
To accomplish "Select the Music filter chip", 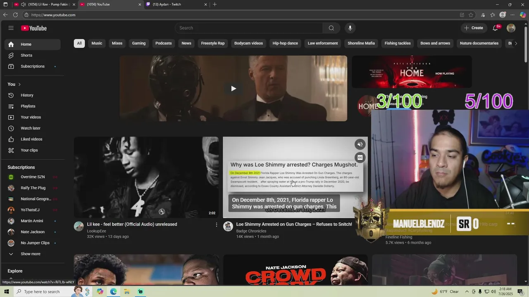I will point(97,43).
